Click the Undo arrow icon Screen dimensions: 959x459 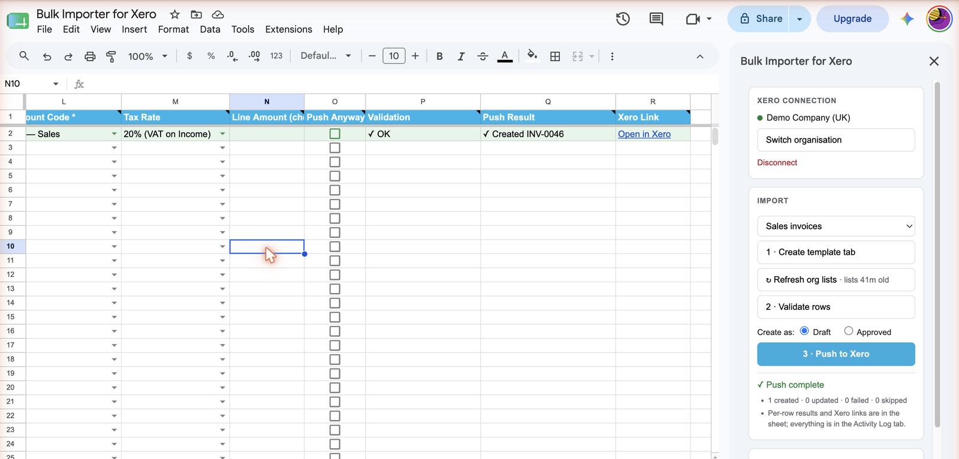click(x=47, y=56)
